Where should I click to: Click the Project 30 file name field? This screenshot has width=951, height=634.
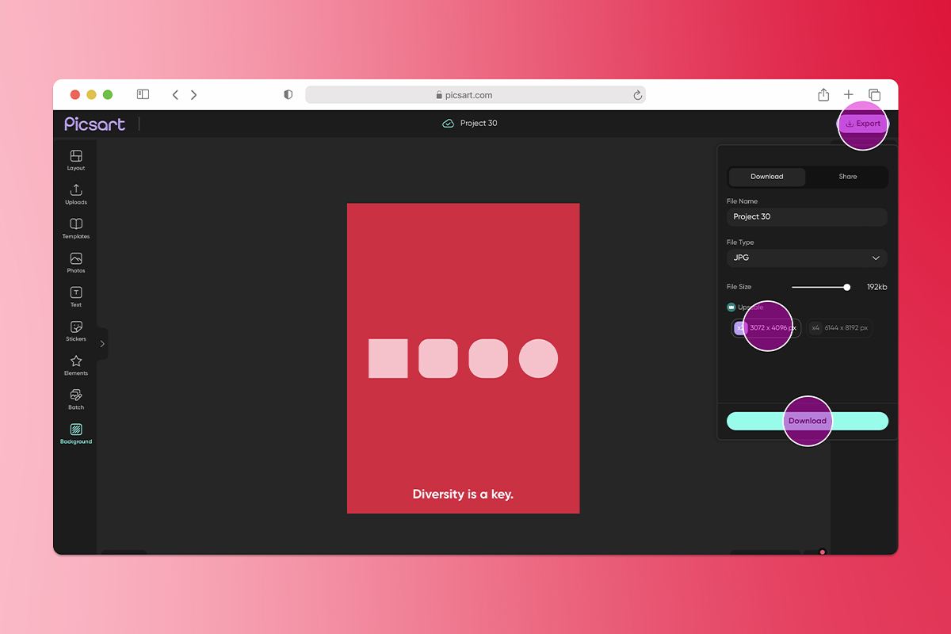(x=806, y=216)
